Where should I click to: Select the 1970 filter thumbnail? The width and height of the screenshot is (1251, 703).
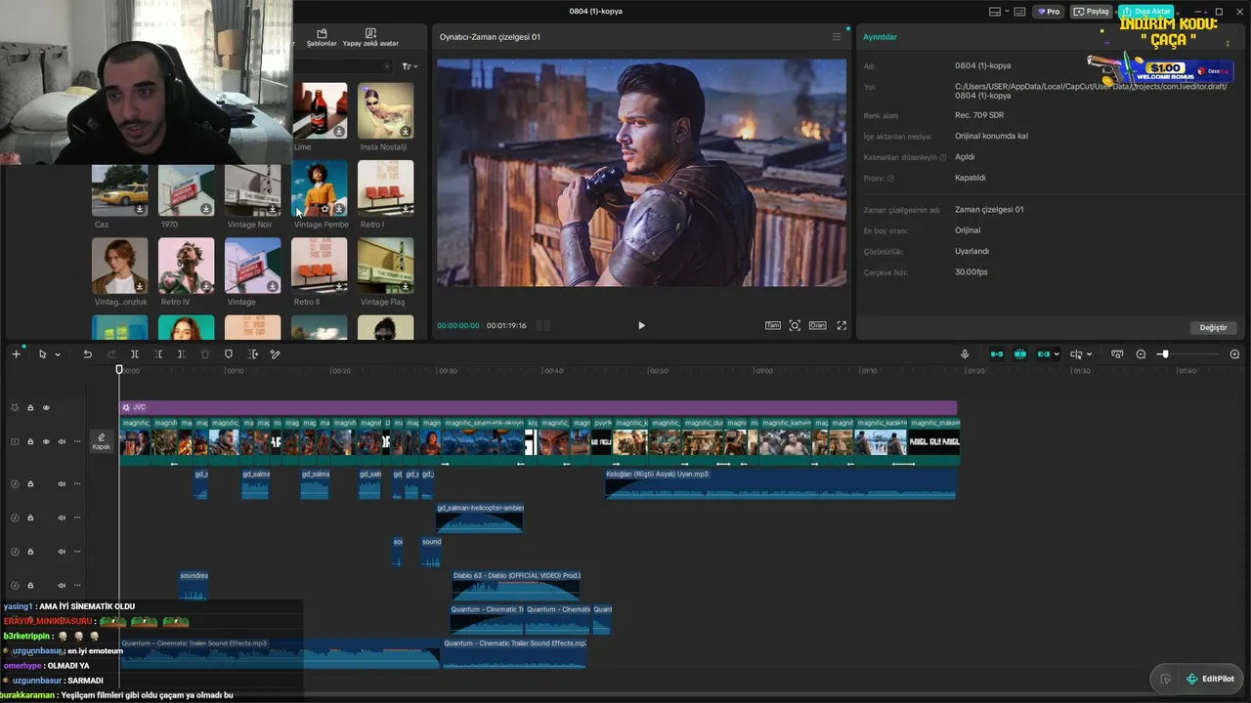(186, 190)
